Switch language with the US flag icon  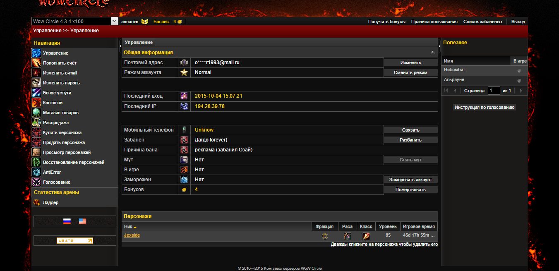[83, 221]
